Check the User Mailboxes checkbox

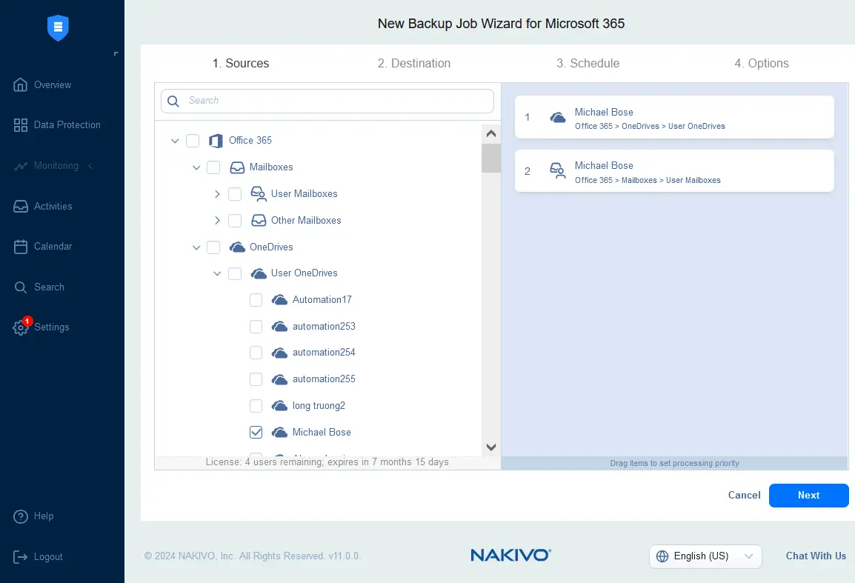click(234, 193)
